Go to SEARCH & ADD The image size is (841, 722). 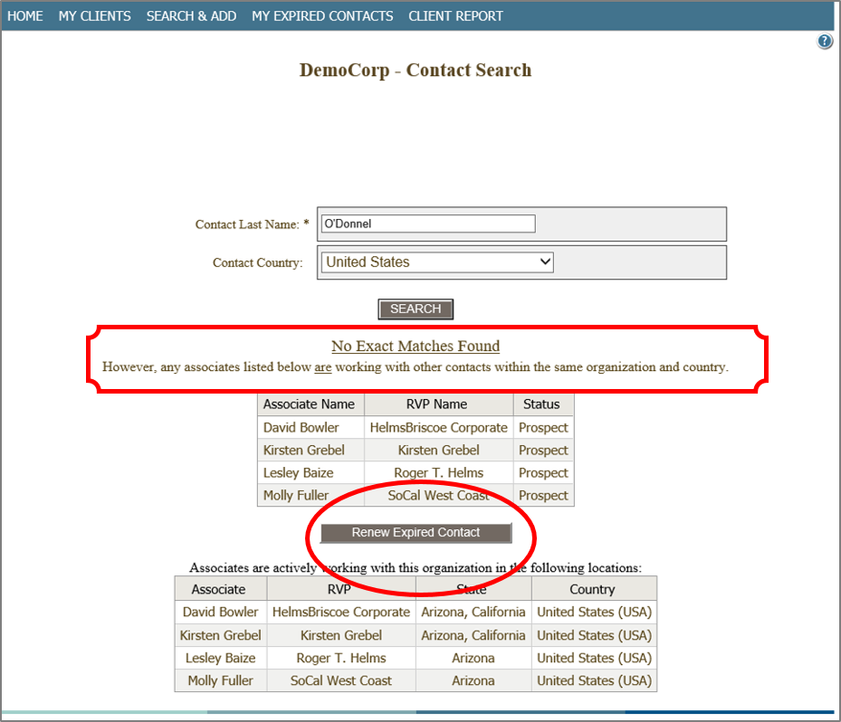pos(191,14)
